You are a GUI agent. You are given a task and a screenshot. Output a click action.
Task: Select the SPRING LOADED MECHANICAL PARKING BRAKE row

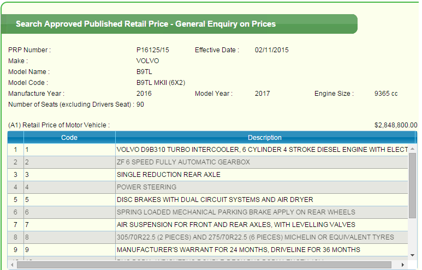point(208,212)
